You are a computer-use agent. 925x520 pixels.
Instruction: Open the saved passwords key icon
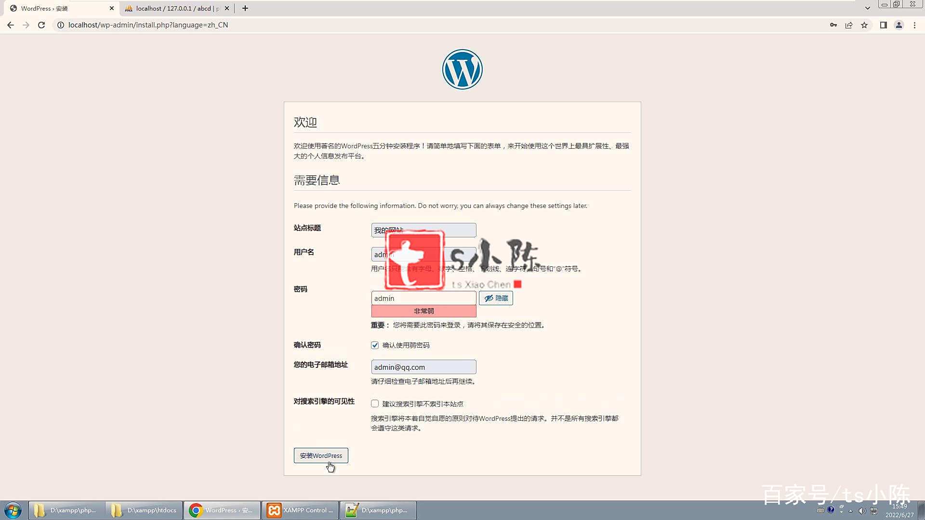[x=833, y=25]
